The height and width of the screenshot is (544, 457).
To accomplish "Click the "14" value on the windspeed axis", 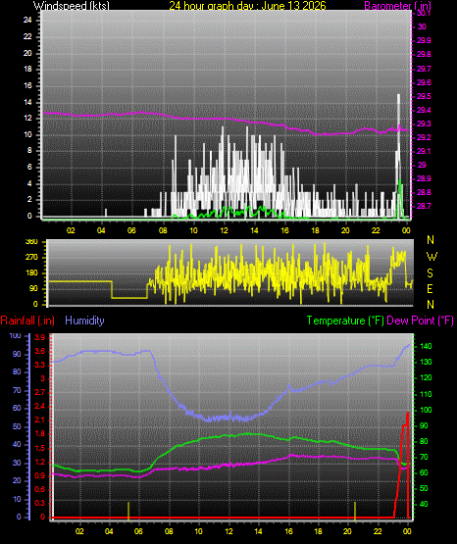I will coord(27,102).
